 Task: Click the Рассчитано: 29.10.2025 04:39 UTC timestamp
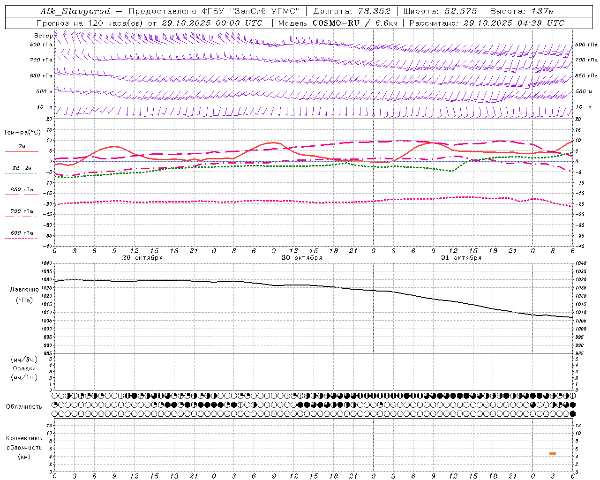click(487, 23)
